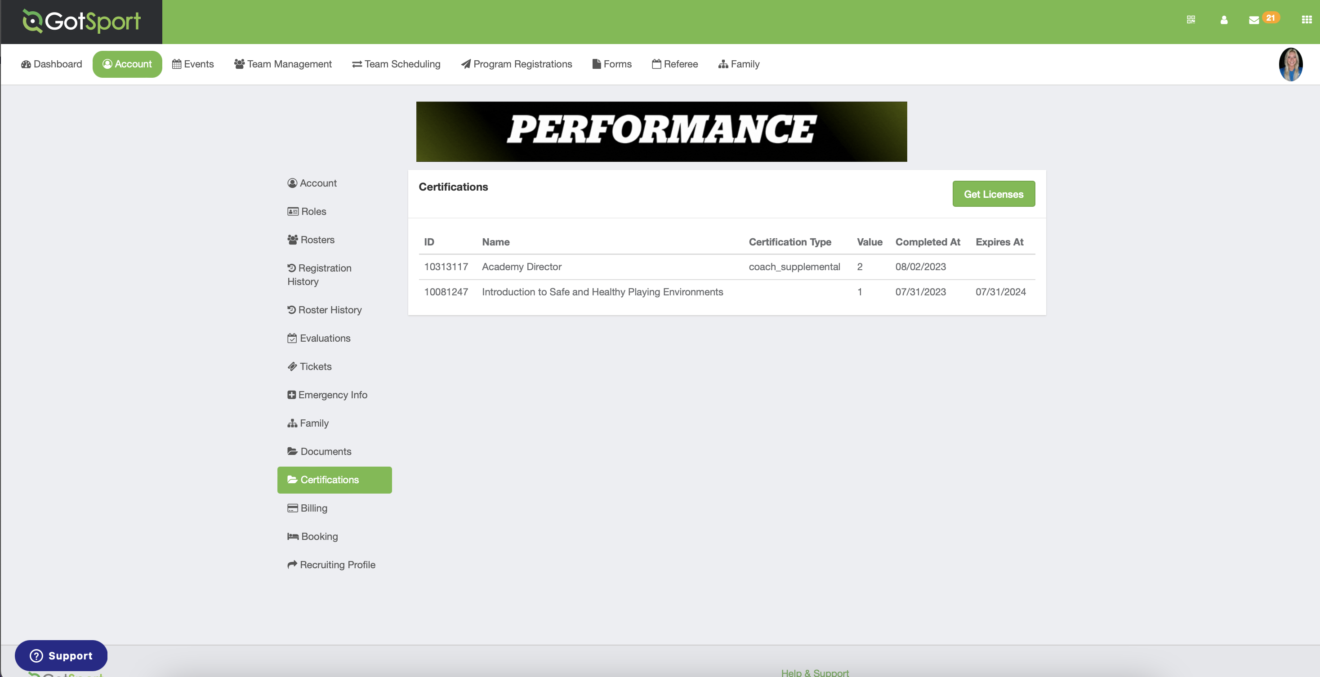The width and height of the screenshot is (1320, 677).
Task: Click the GotSport logo
Action: pos(81,22)
